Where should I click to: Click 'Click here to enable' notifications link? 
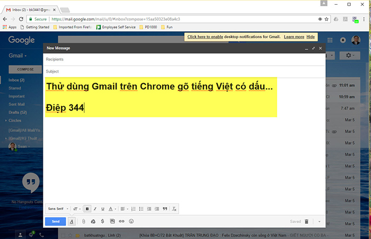pyautogui.click(x=205, y=37)
